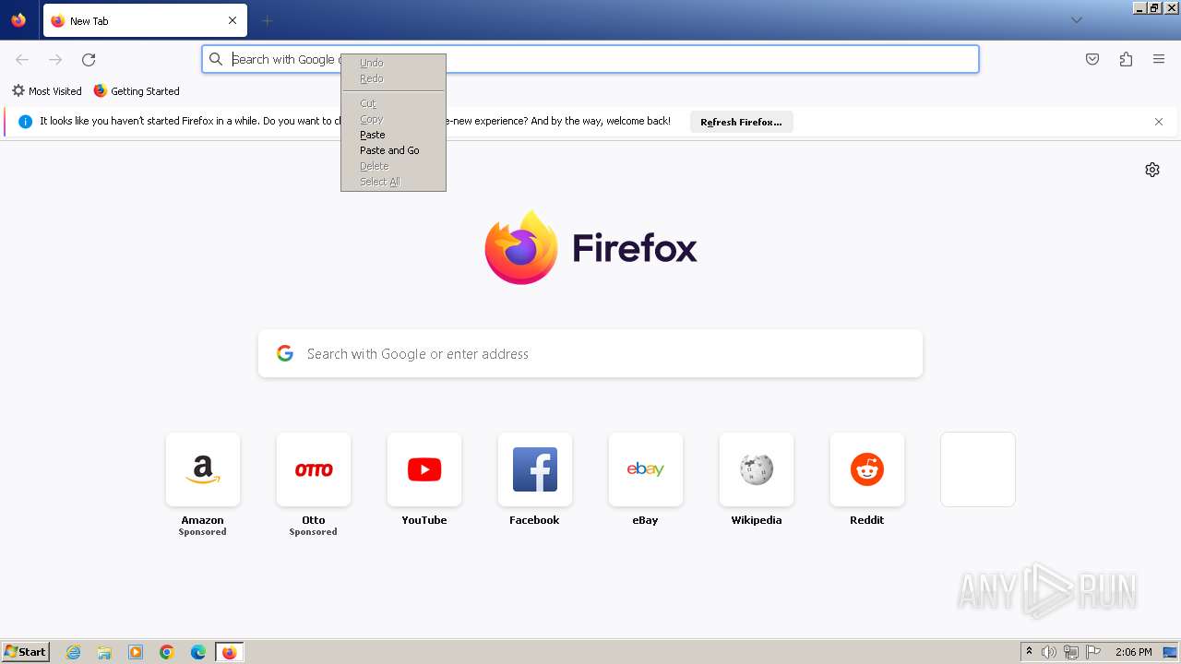Click Redo in context menu
Screen dimensions: 1181x664
coord(393,78)
